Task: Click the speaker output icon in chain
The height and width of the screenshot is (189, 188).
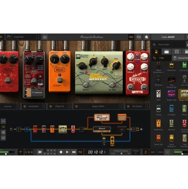Action: 141,129
